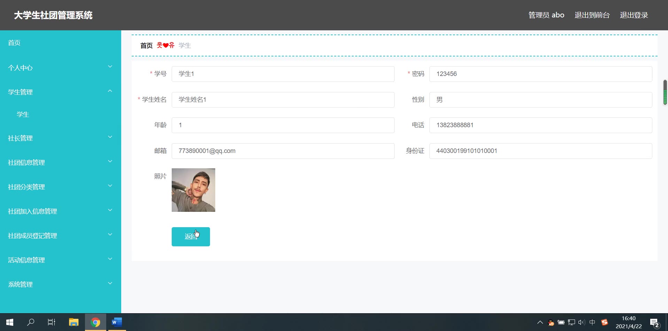Viewport: 668px width, 331px height.
Task: Click the 管理员 abo account label
Action: point(546,15)
